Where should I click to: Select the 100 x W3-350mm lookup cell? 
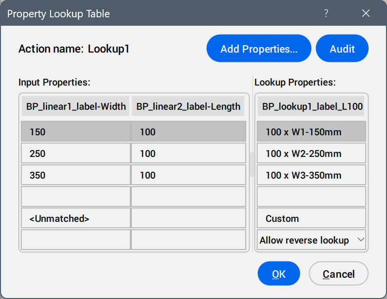click(312, 175)
